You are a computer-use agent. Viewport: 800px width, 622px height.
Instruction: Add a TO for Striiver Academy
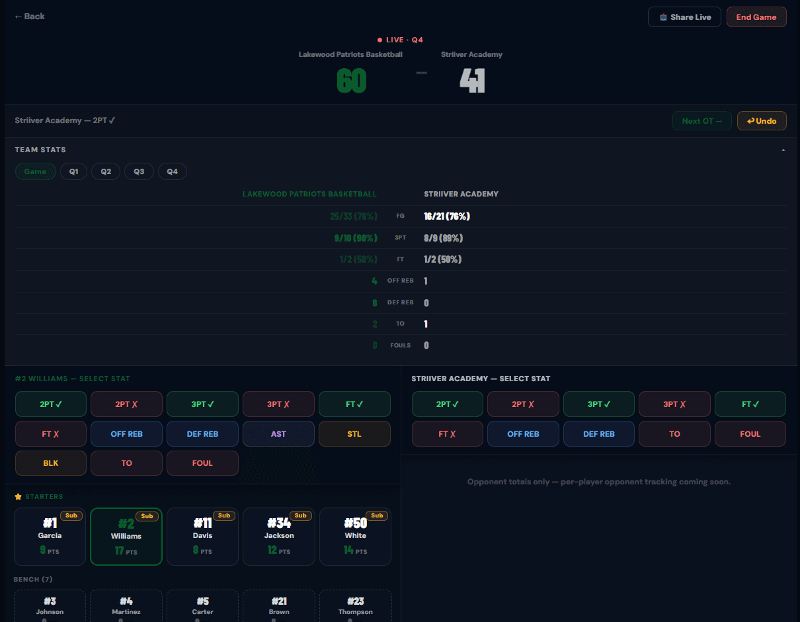click(674, 434)
